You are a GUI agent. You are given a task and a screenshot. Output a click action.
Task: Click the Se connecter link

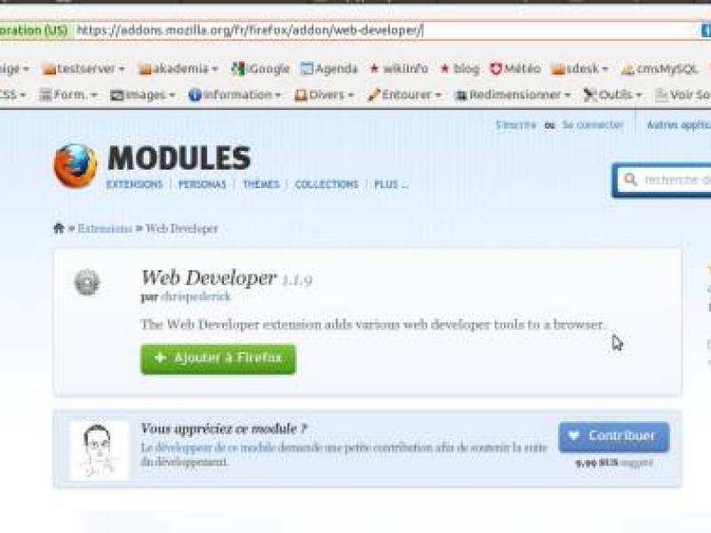click(x=593, y=124)
